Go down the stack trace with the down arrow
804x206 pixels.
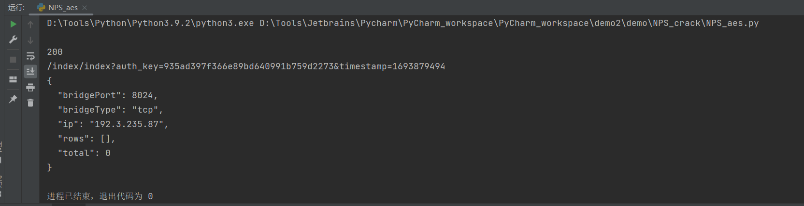tap(30, 40)
